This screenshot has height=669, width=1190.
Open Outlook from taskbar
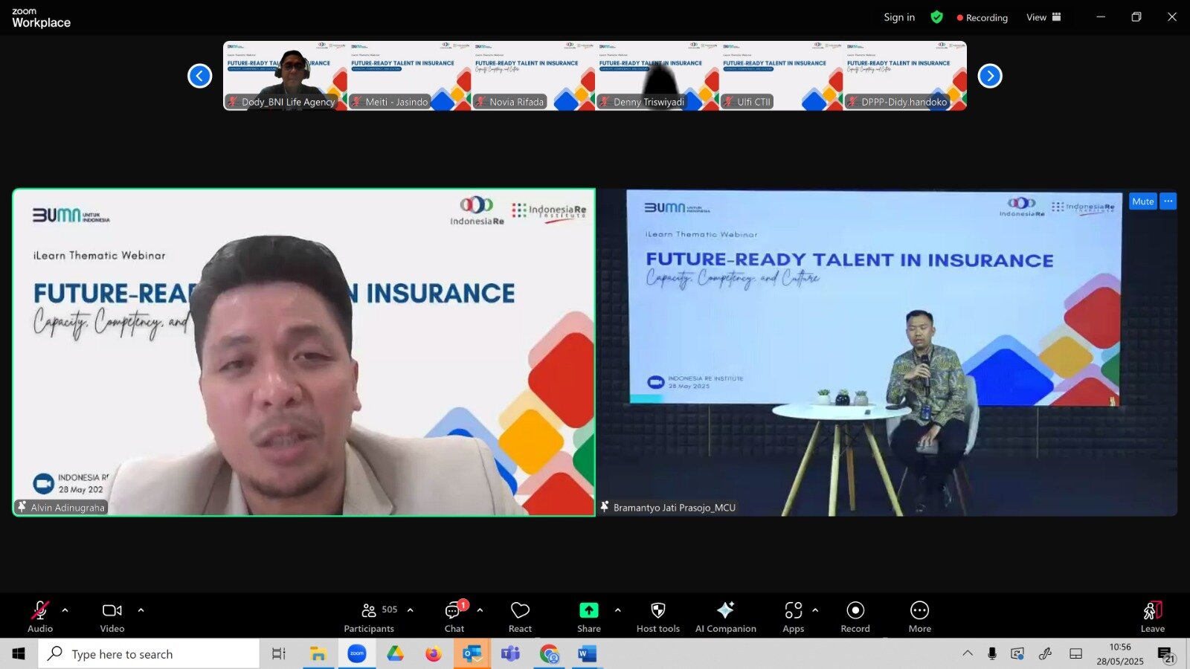[472, 653]
